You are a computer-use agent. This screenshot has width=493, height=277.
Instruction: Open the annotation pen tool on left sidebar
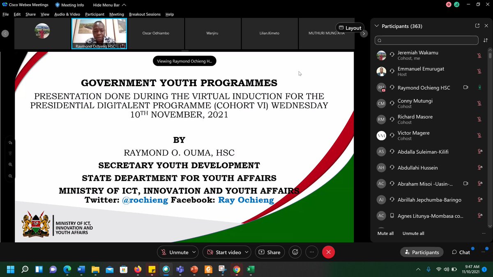click(x=10, y=142)
